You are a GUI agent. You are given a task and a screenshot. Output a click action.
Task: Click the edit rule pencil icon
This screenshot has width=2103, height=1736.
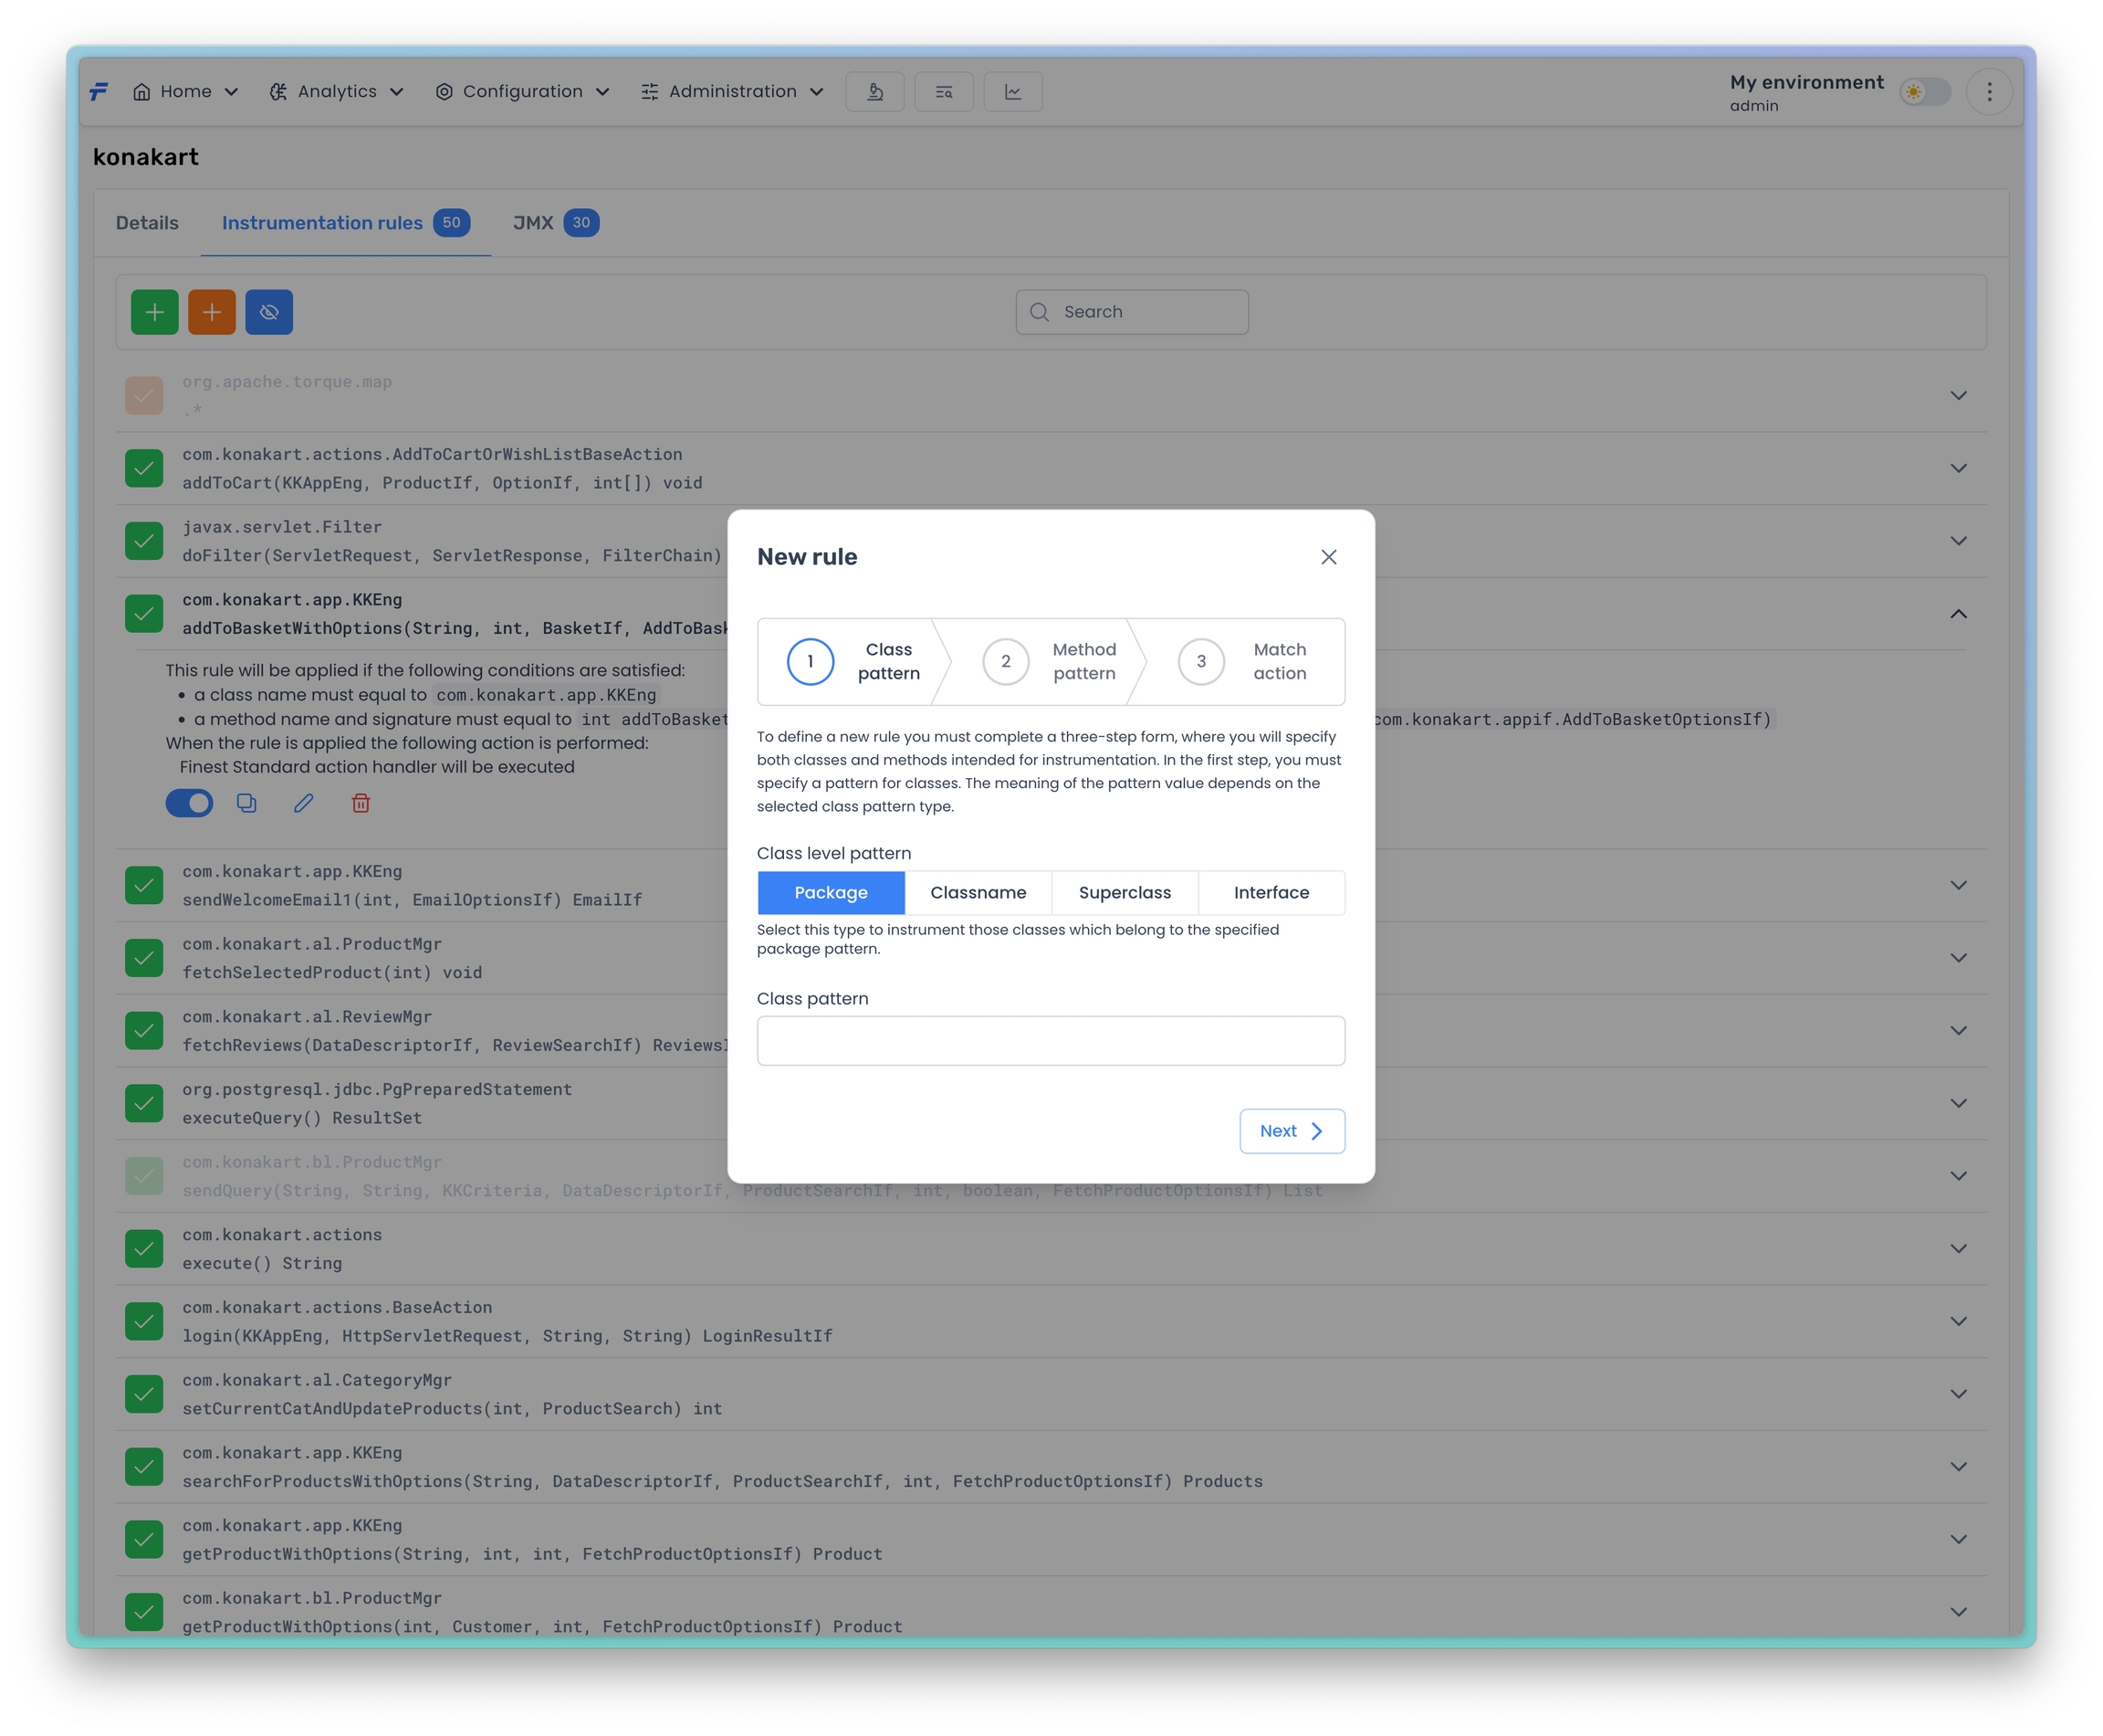tap(304, 803)
